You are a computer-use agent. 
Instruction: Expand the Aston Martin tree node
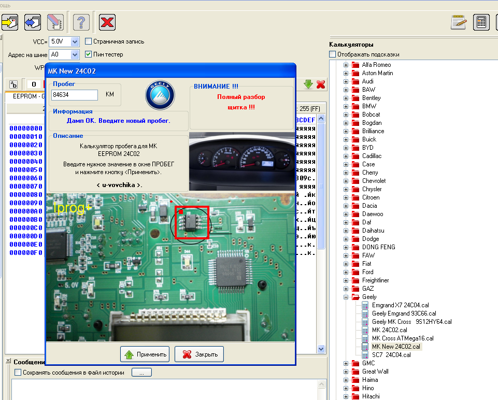coord(346,73)
